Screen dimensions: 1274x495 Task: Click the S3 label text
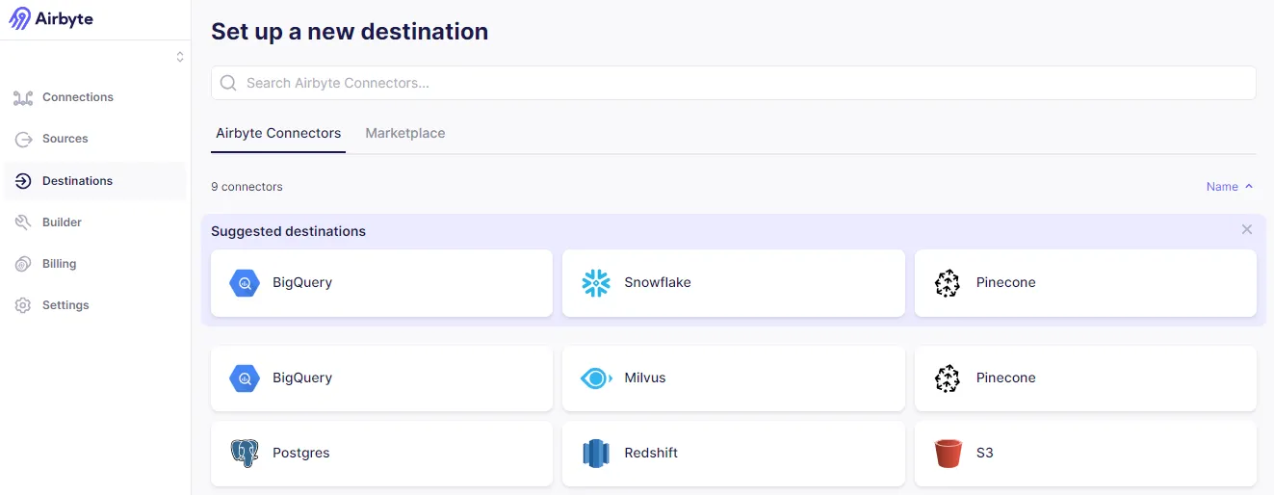coord(984,454)
